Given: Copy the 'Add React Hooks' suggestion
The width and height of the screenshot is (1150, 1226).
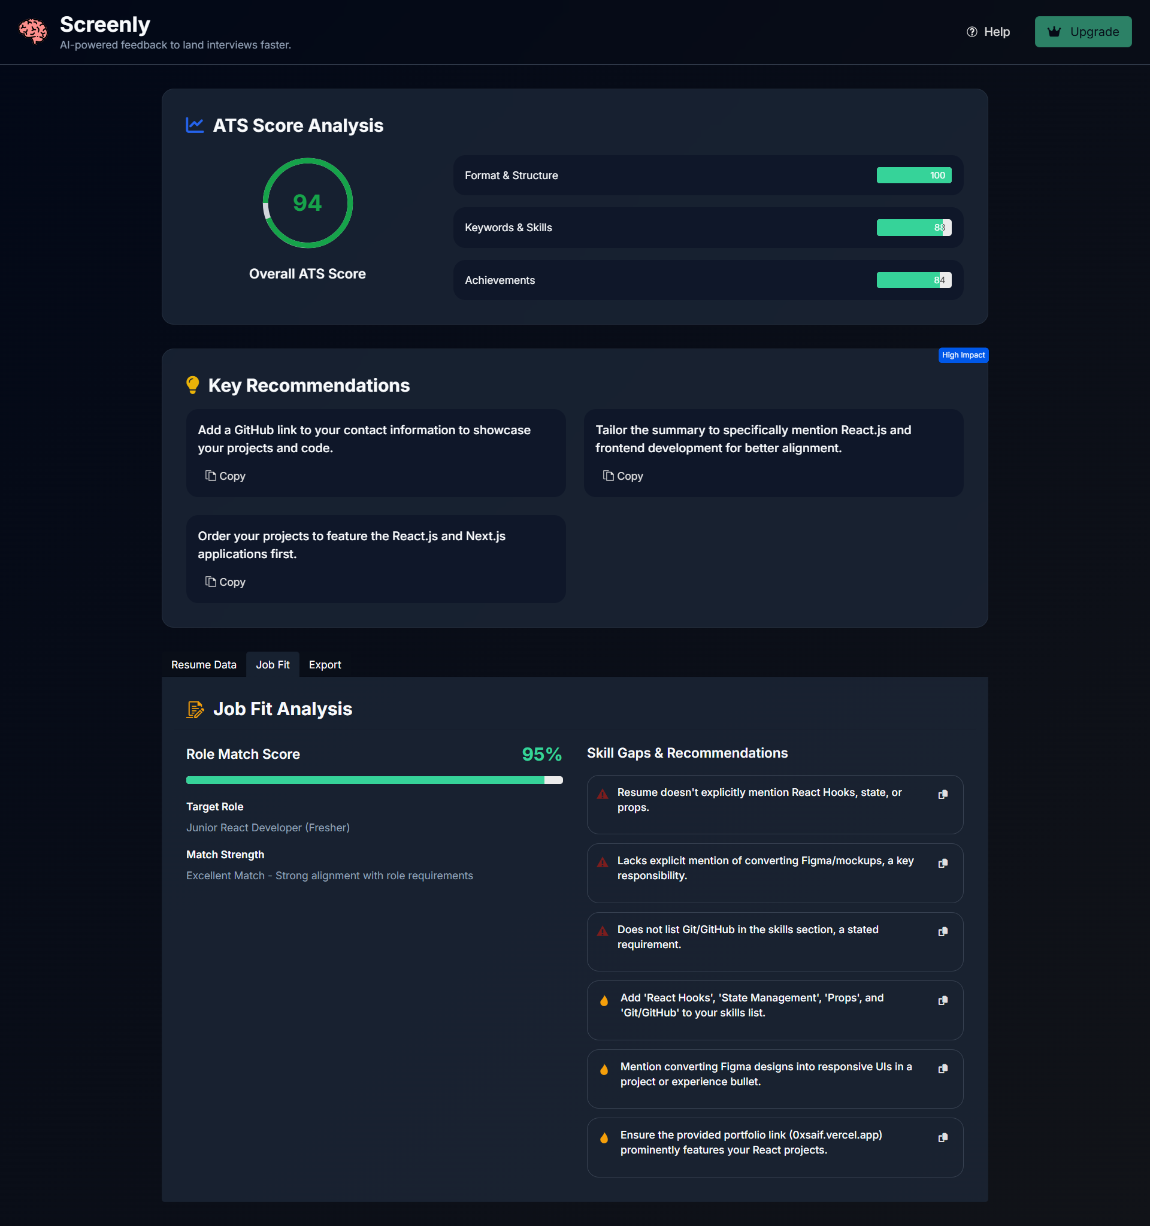Looking at the screenshot, I should point(942,1000).
